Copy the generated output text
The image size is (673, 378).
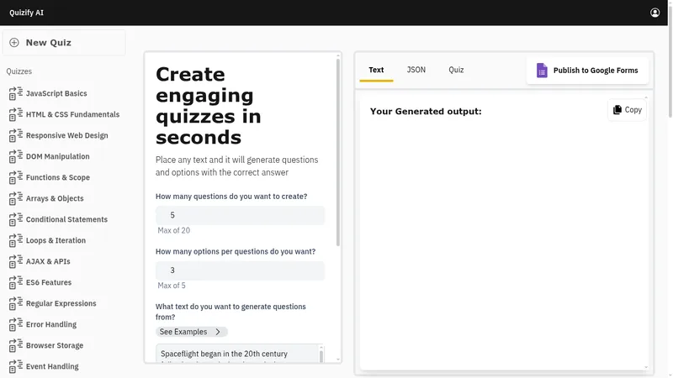coord(627,110)
